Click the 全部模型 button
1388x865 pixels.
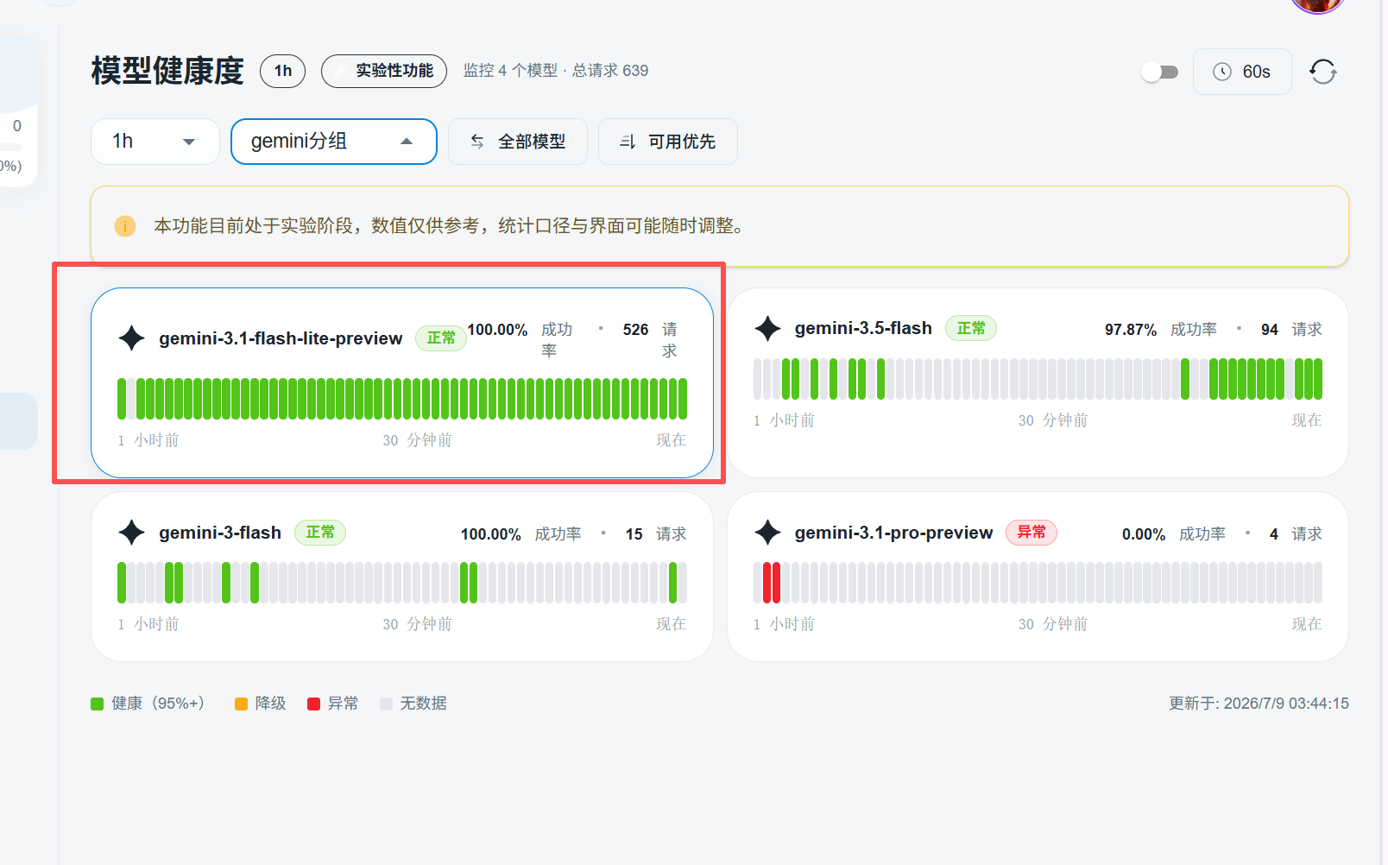(x=518, y=142)
